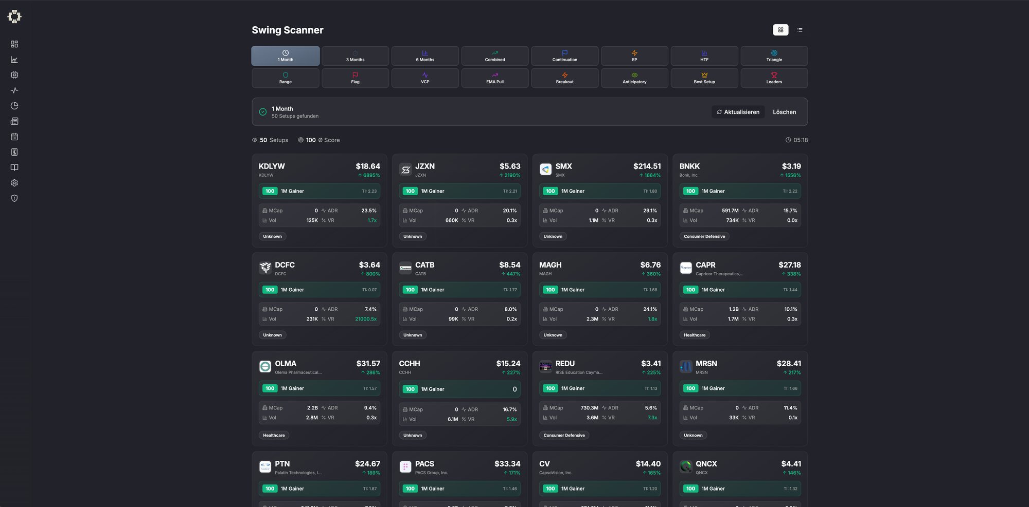Choose the VCP scanner filter
The width and height of the screenshot is (1029, 507).
(425, 78)
